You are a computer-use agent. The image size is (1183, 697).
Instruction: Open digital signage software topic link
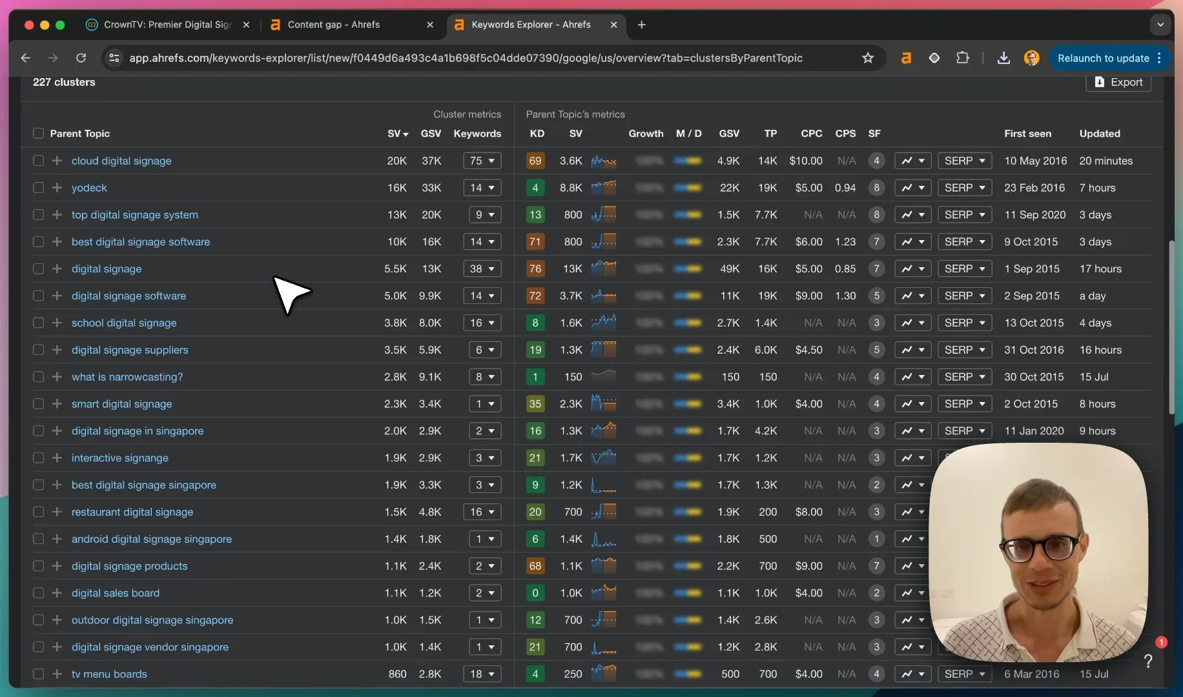129,296
